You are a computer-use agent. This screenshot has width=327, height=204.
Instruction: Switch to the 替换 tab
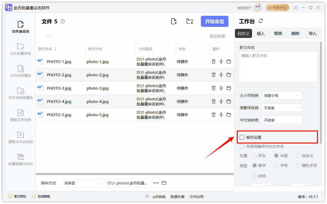[x=278, y=33]
